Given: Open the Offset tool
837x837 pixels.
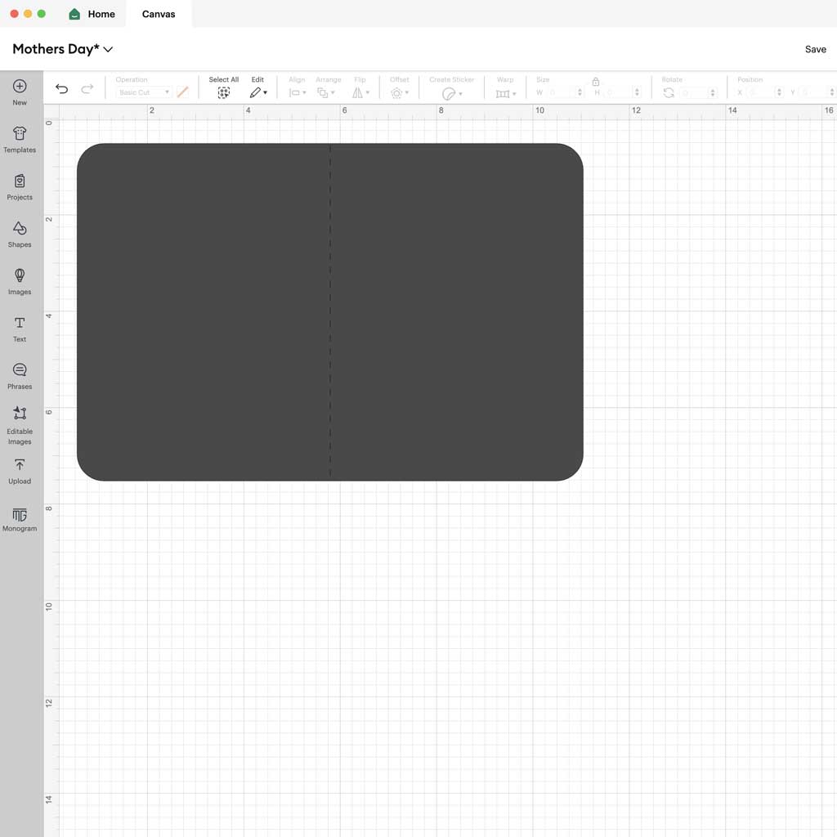Looking at the screenshot, I should (x=399, y=93).
